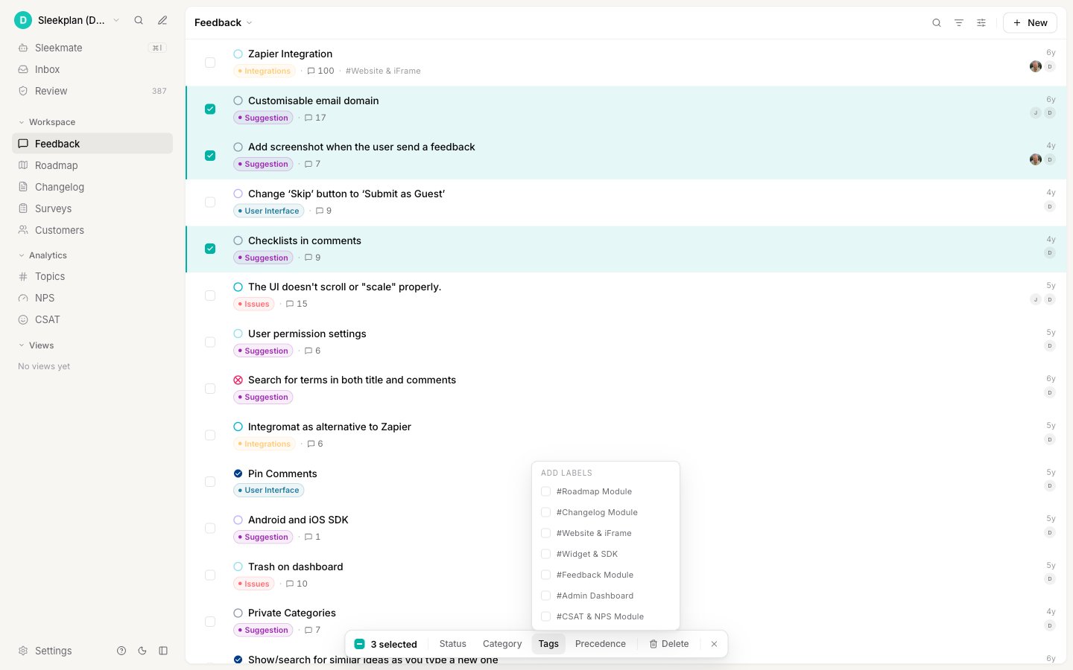The width and height of the screenshot is (1073, 670).
Task: Toggle dark mode moon icon
Action: (x=142, y=651)
